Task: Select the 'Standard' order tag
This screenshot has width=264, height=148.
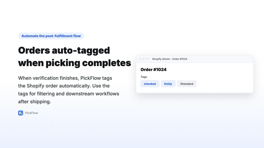Action: tap(187, 84)
